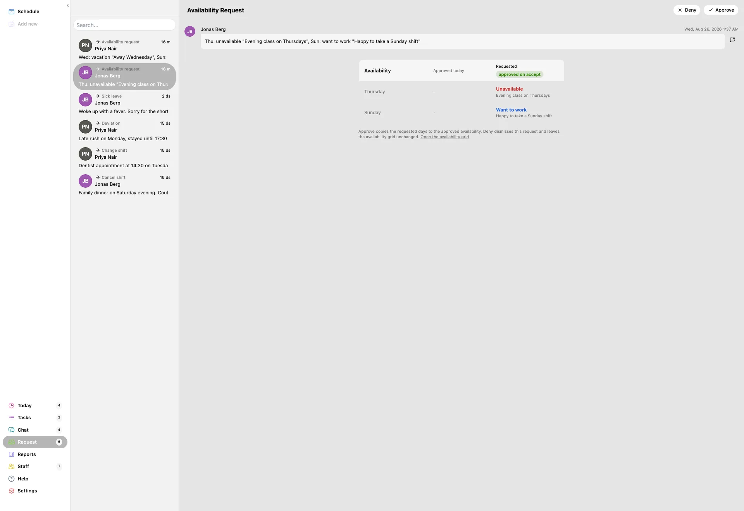
Task: Deny the availability request
Action: click(x=687, y=10)
